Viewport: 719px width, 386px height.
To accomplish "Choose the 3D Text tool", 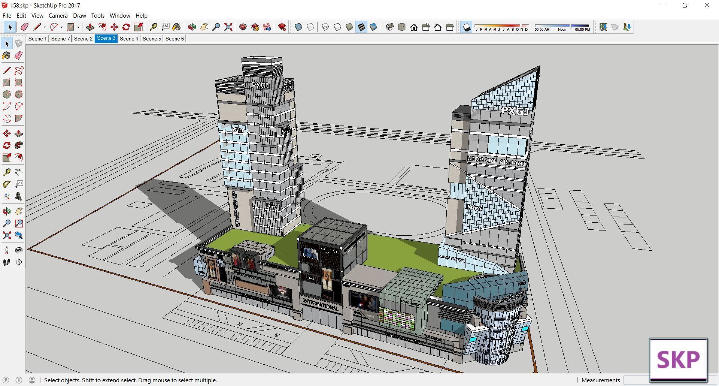I will pyautogui.click(x=19, y=196).
